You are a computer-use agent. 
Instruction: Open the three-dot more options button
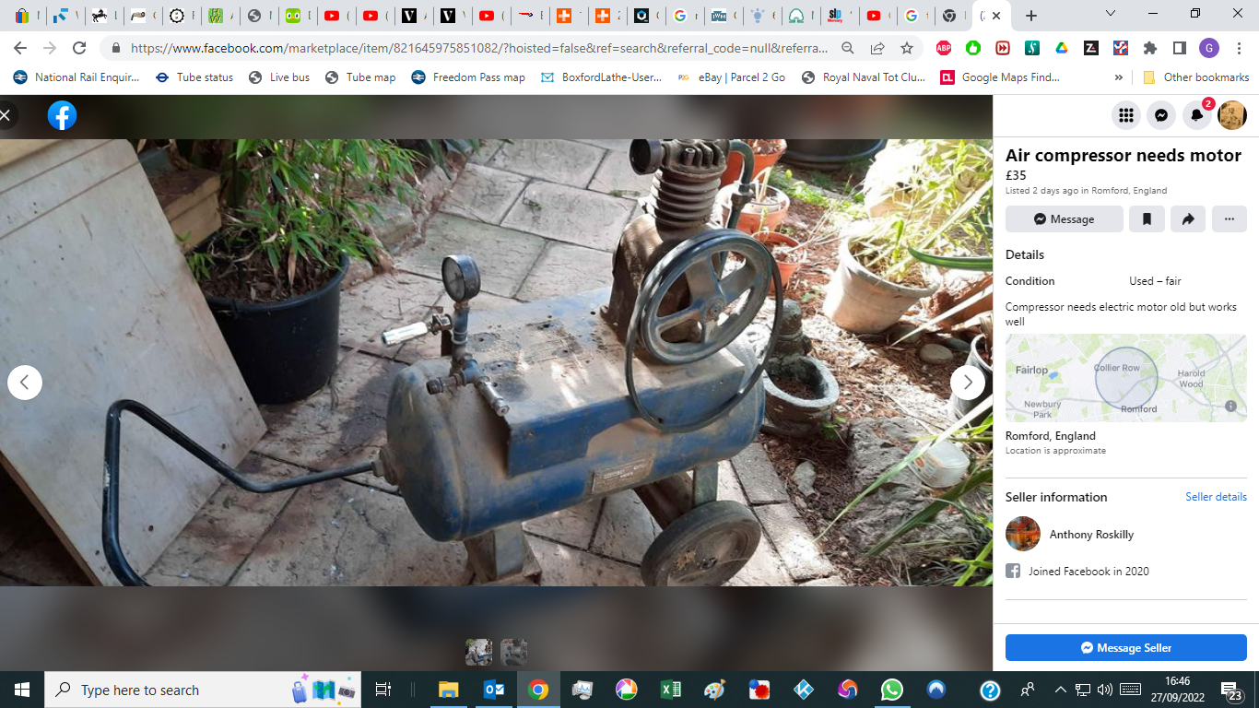coord(1230,219)
